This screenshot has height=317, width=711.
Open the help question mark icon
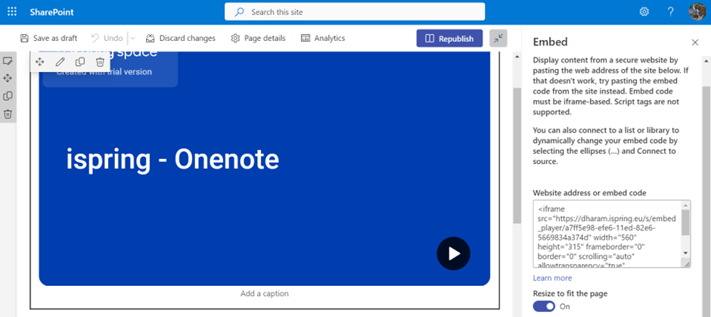coord(670,12)
